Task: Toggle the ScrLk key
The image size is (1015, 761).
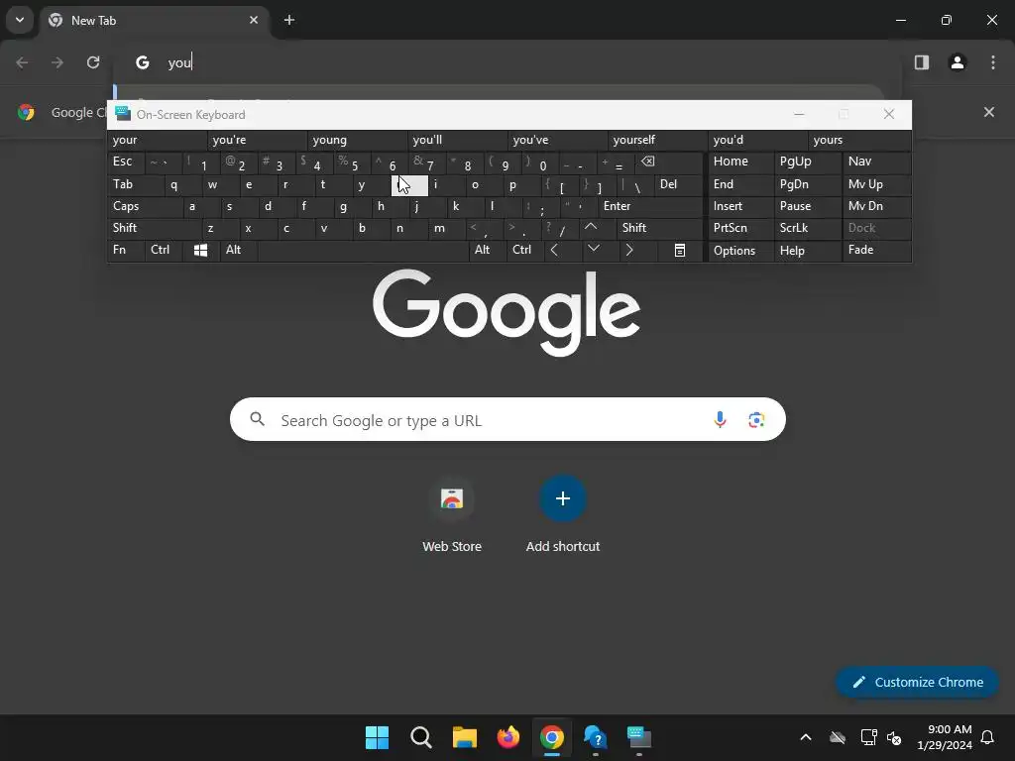Action: click(807, 228)
